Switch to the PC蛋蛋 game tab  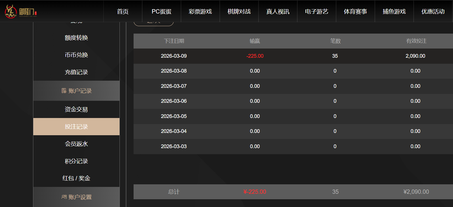tap(161, 11)
